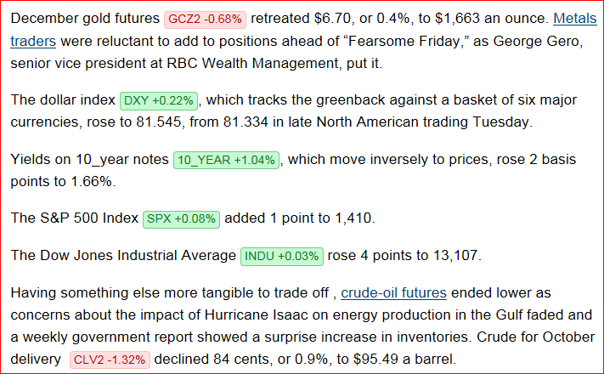Click the CLV2 -1.32% crude ticker badge
Viewport: 604px width, 374px height.
coord(110,360)
